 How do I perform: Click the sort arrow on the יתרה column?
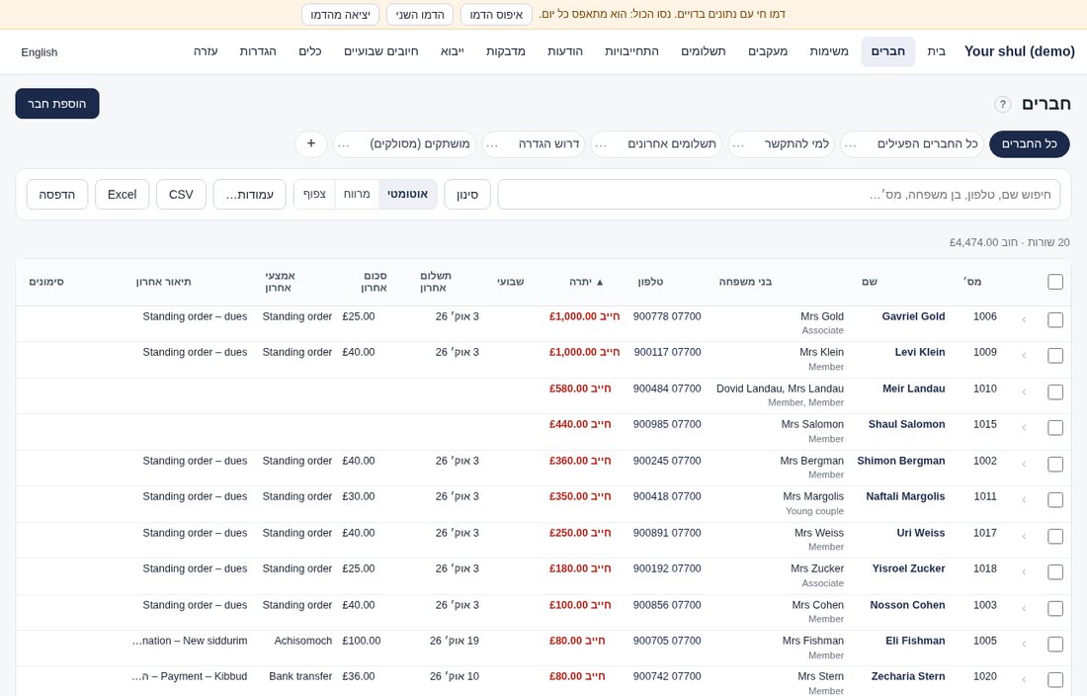click(601, 282)
